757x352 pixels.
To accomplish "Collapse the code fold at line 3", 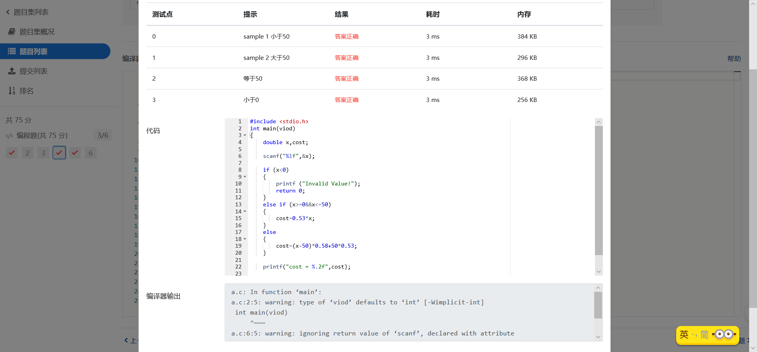I will (x=245, y=135).
